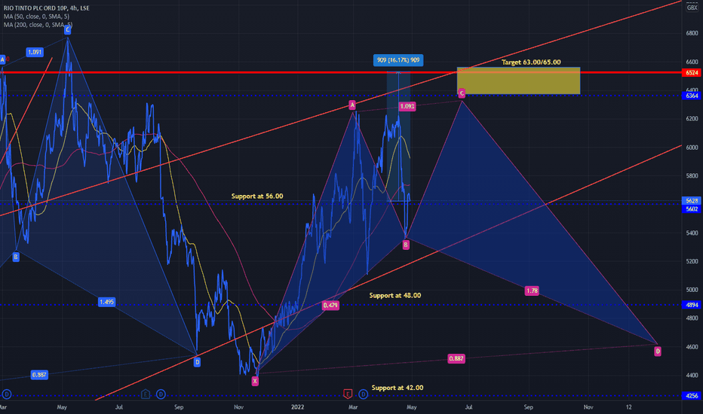Screen dimensions: 703x414
Task: Click the 6800 price scale value
Action: pyautogui.click(x=692, y=33)
